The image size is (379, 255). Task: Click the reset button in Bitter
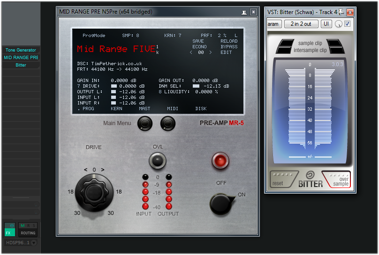point(283,180)
